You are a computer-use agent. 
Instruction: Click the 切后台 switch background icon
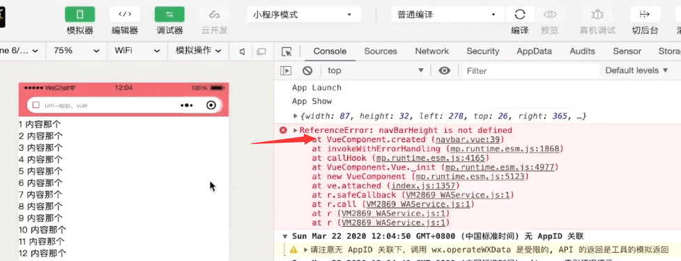click(645, 15)
